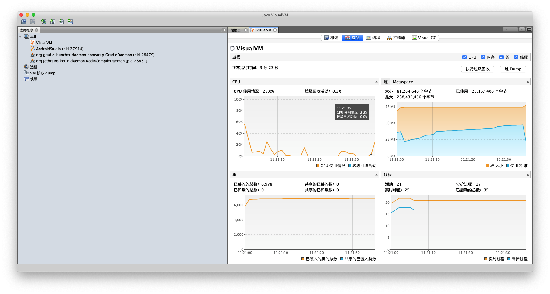Click the orange 已装入的类的总数 legend swatch
Screen dimensions: 550x294
point(303,259)
